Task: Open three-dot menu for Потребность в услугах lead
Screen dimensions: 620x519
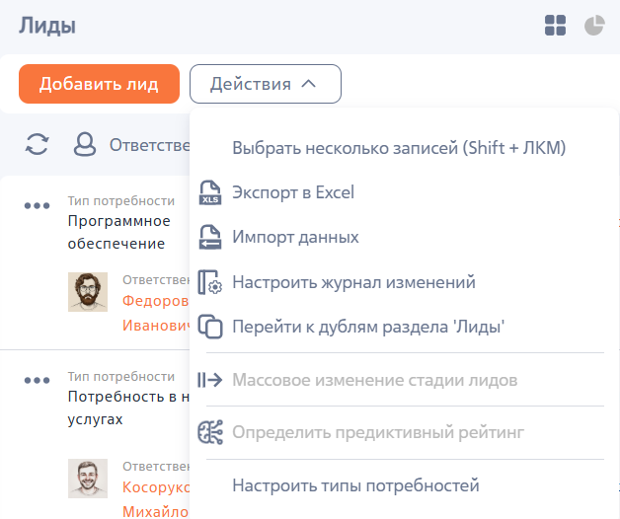Action: coord(37,380)
